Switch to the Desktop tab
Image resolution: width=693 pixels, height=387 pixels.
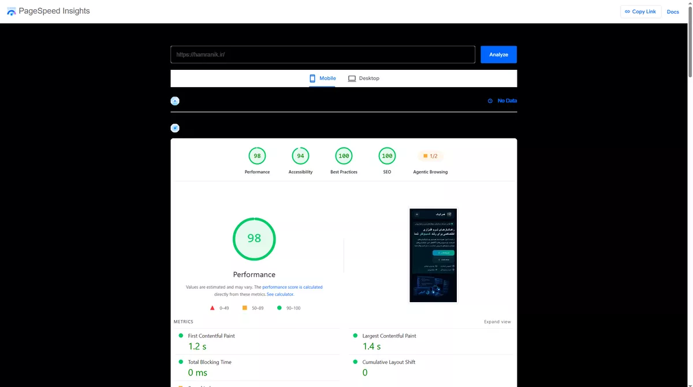pyautogui.click(x=364, y=78)
